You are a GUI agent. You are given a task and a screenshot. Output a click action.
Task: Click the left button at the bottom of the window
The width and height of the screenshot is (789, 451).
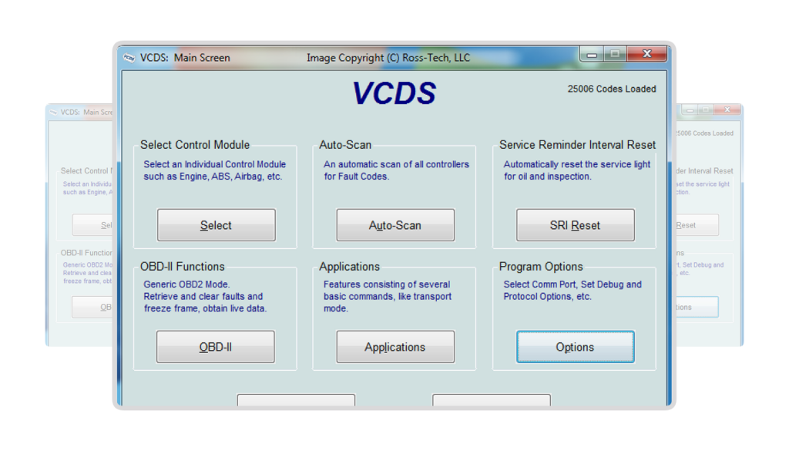coord(297,403)
